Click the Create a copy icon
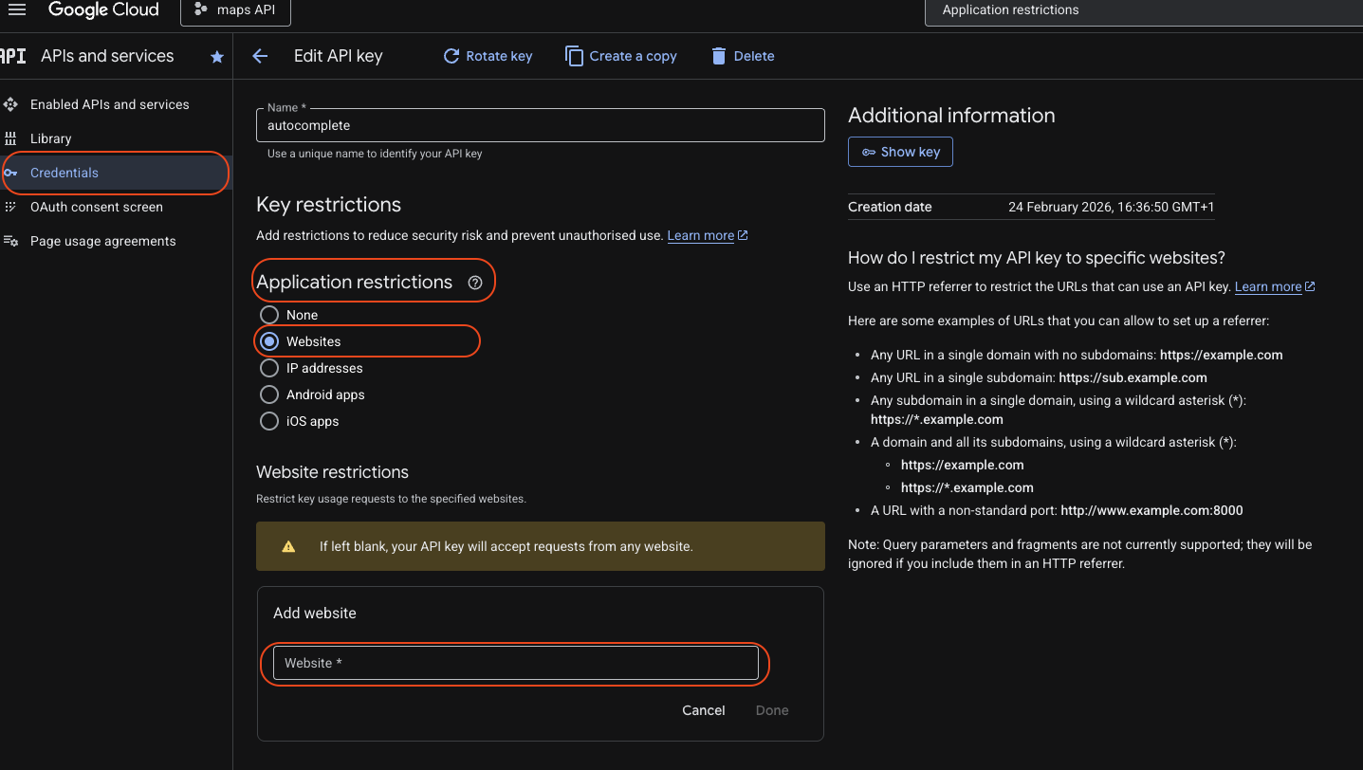1363x770 pixels. coord(574,56)
